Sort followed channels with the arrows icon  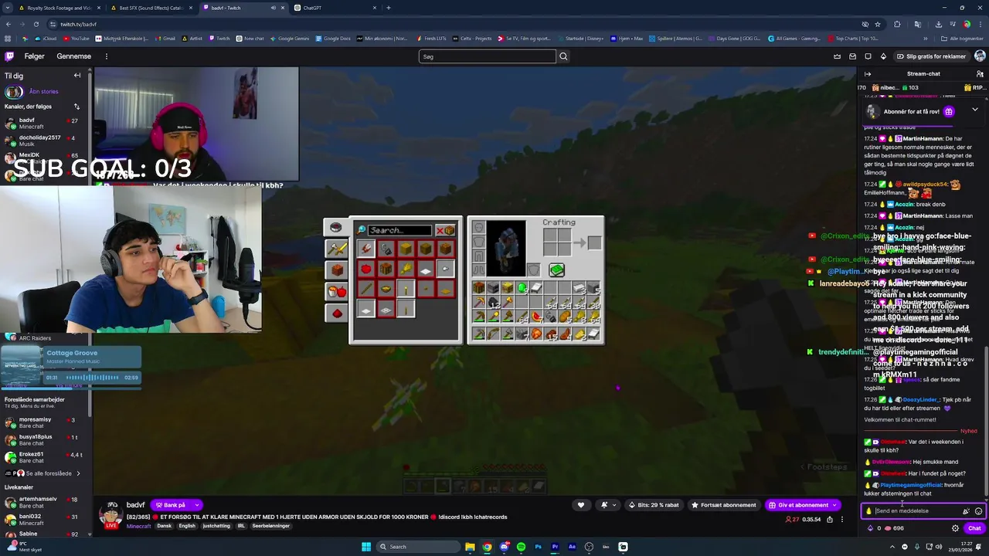76,107
